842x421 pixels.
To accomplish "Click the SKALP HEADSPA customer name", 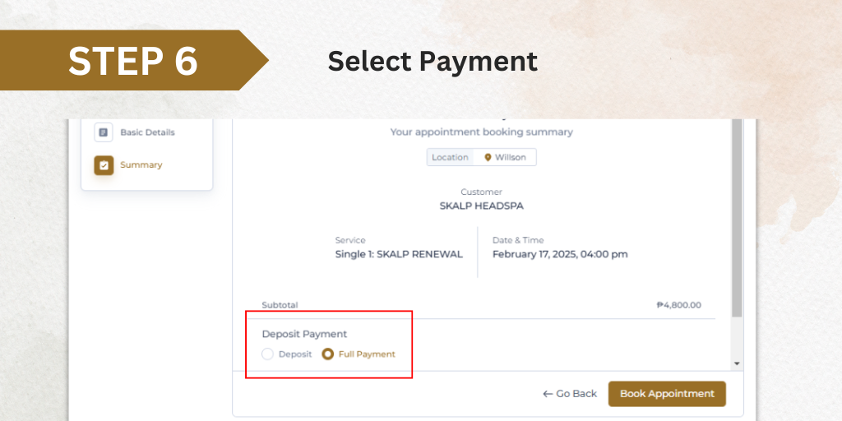I will 482,206.
